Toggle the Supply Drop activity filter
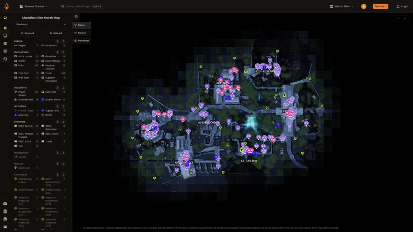 coord(53,110)
